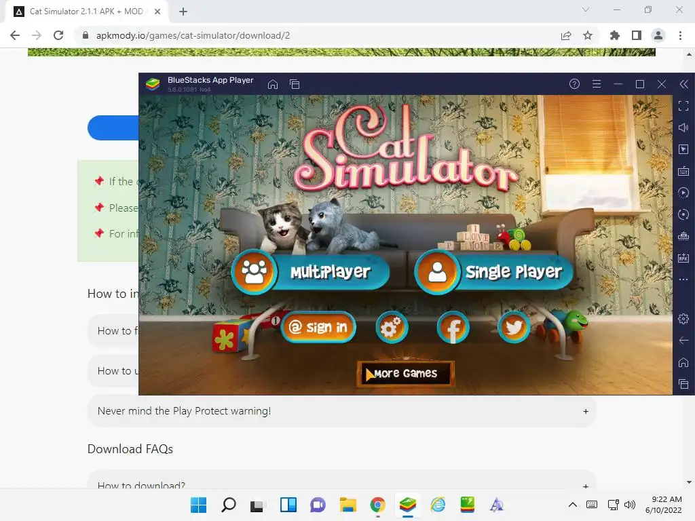Open Chrome profile avatar
The image size is (695, 521).
coord(658,35)
